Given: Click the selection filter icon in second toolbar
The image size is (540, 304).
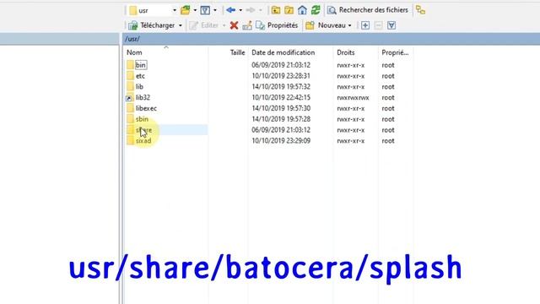Looking at the screenshot, I should pos(391,25).
